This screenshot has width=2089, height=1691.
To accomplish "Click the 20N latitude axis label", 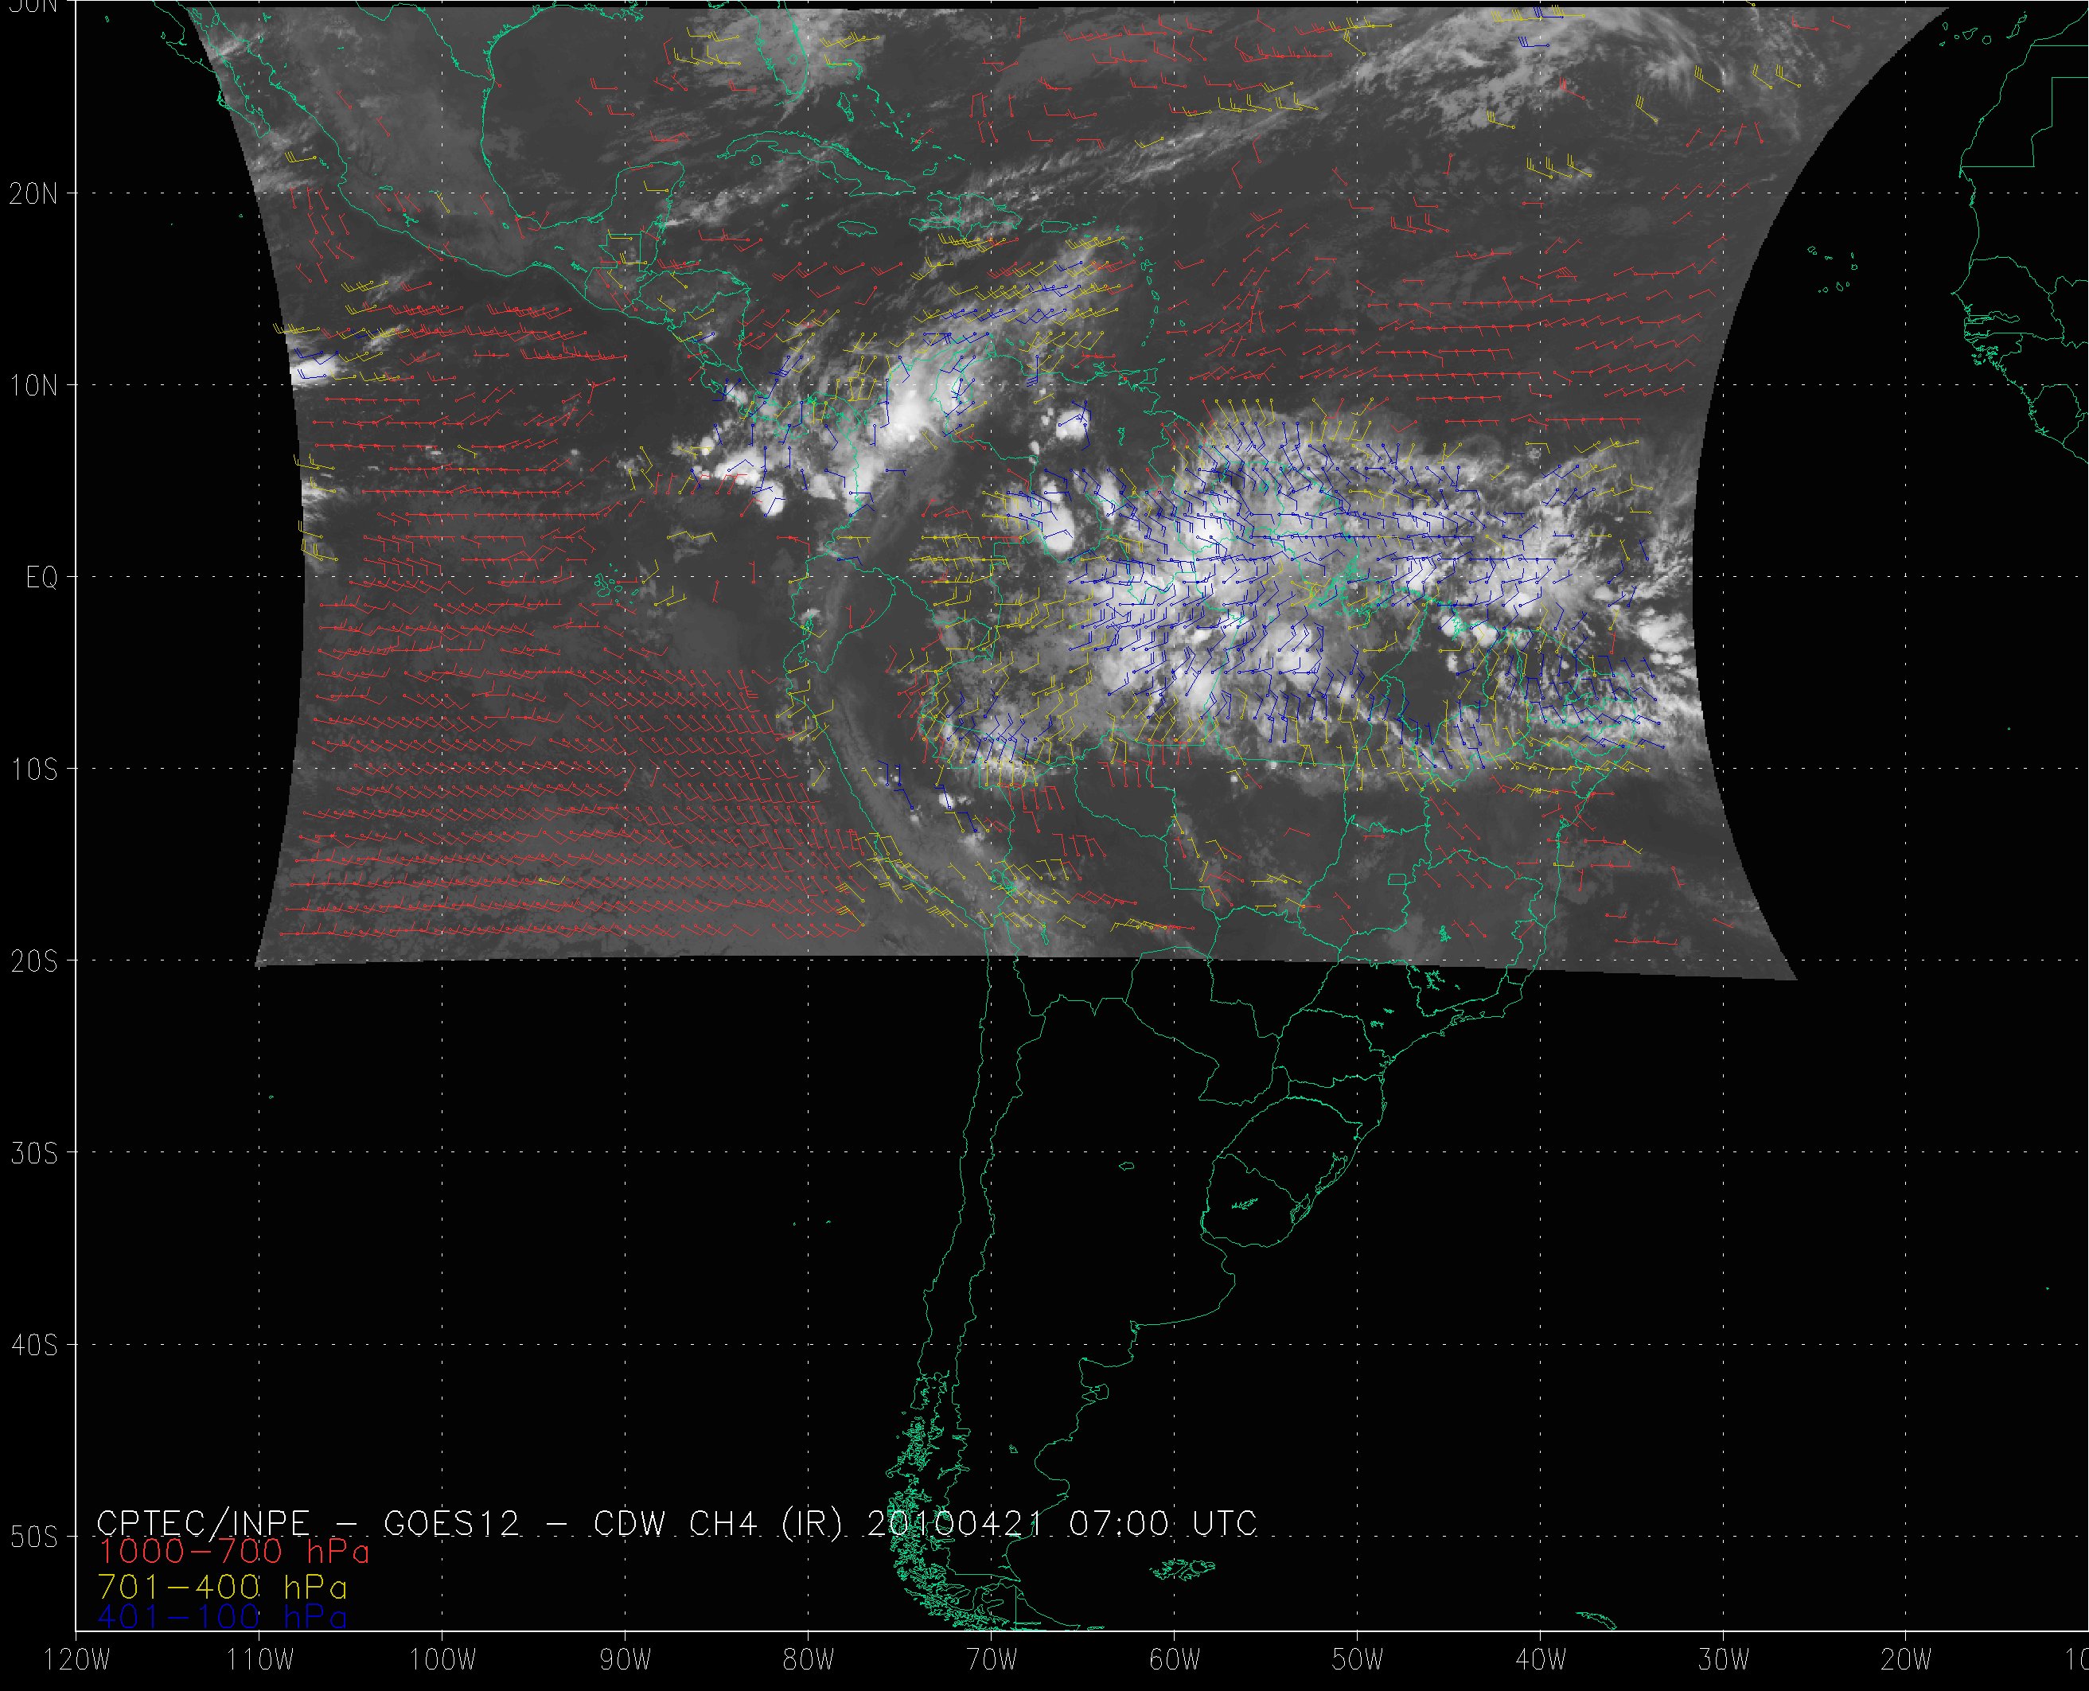I will [x=34, y=194].
